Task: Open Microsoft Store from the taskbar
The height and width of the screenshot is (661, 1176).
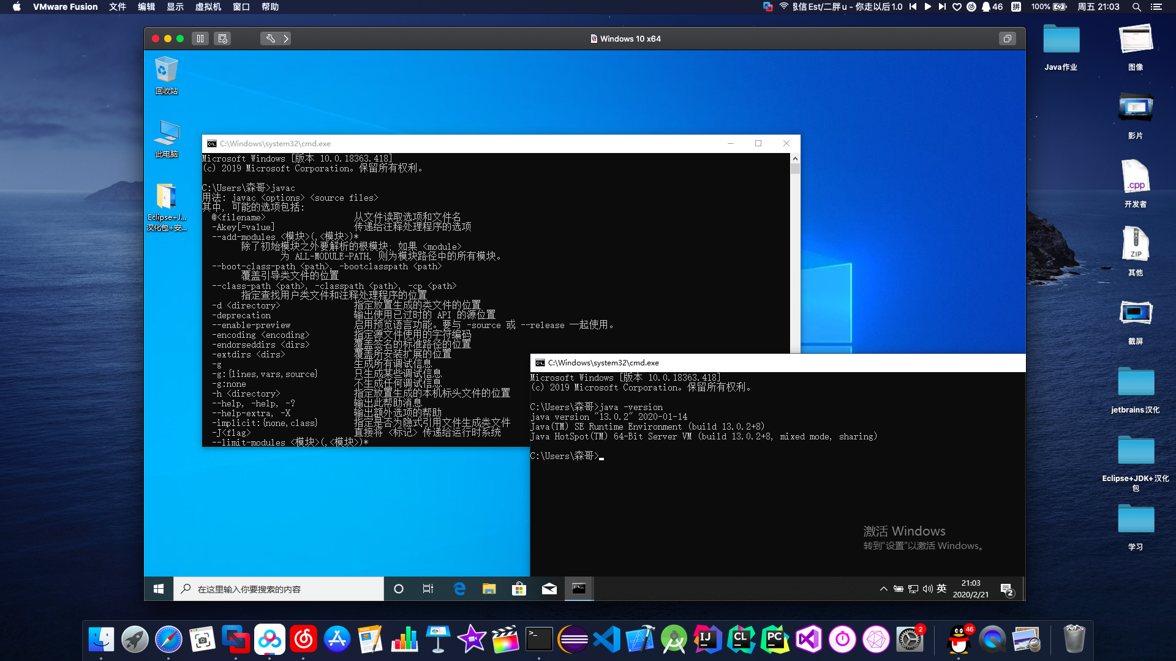Action: click(x=519, y=589)
